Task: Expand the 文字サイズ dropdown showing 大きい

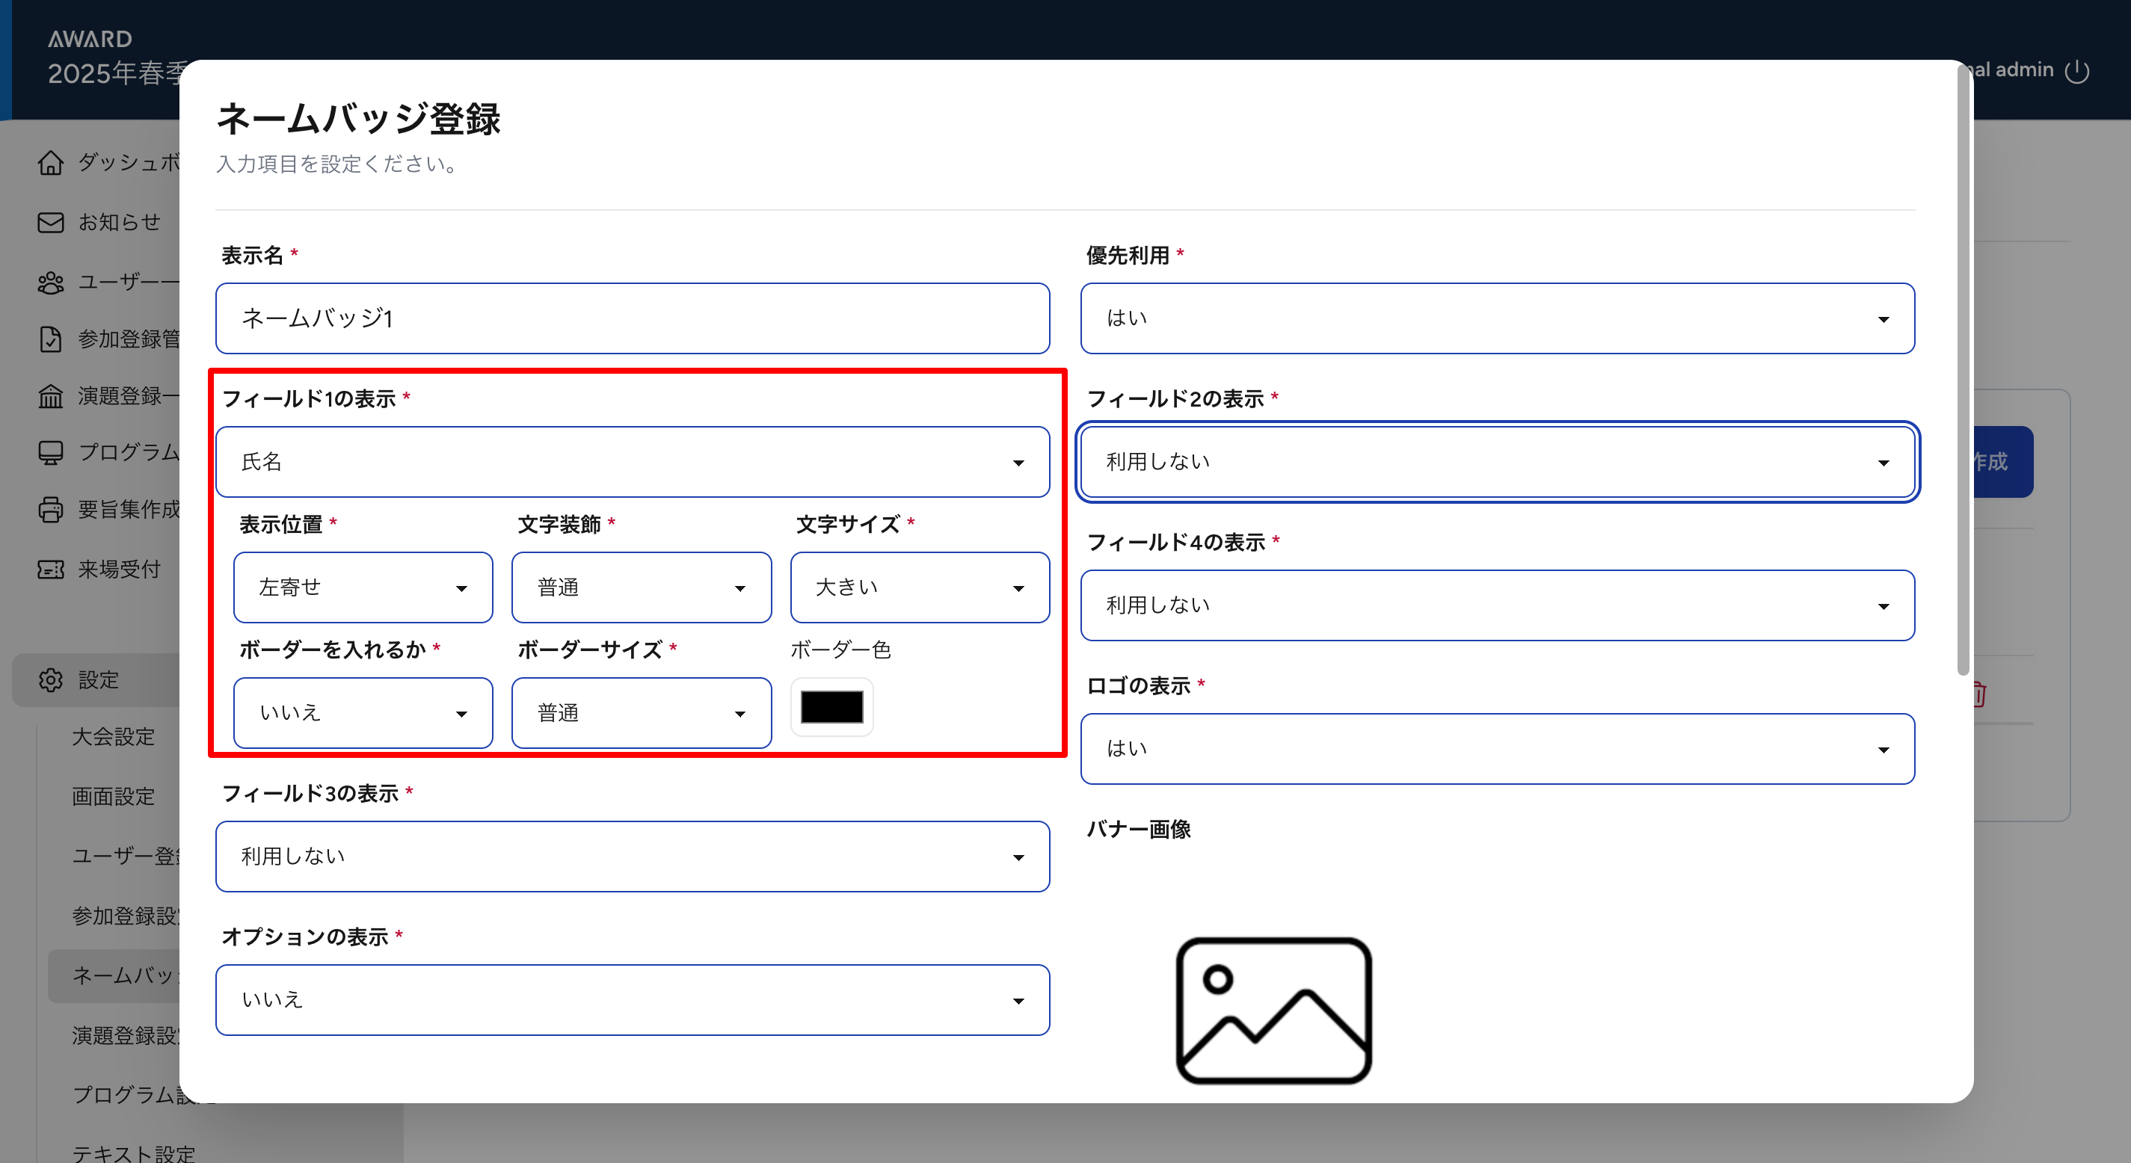Action: [919, 587]
